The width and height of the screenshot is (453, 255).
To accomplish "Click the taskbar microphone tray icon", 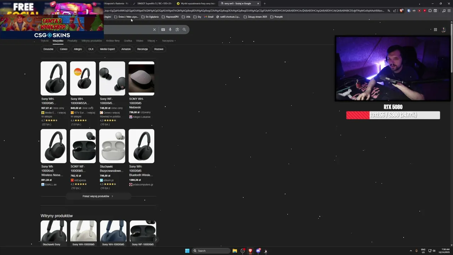I will (417, 251).
